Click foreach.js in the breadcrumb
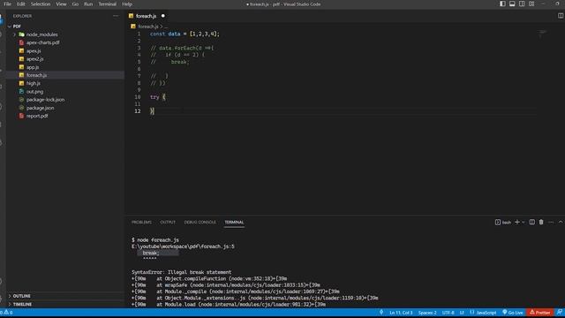Image resolution: width=565 pixels, height=318 pixels. click(x=148, y=26)
